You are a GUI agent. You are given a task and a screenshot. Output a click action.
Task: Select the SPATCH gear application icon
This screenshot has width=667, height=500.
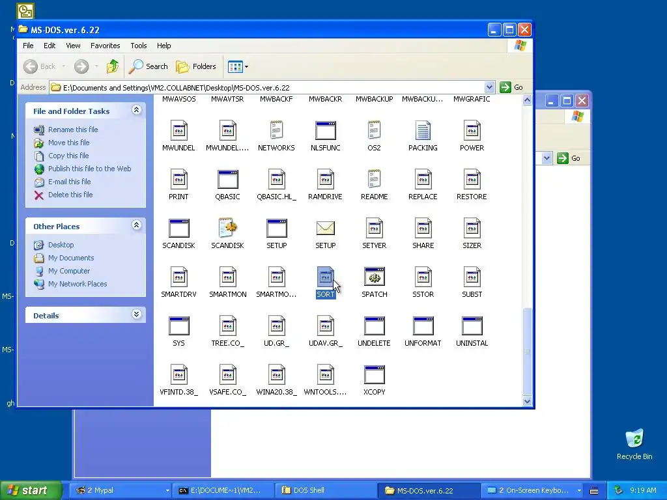(x=375, y=277)
